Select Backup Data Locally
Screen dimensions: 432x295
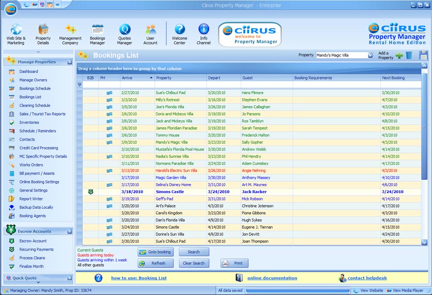[x=36, y=208]
